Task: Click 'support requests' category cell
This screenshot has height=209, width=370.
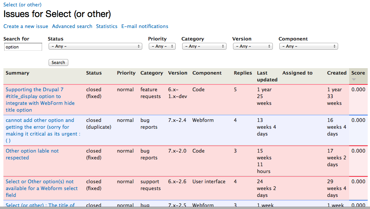Action: point(151,185)
